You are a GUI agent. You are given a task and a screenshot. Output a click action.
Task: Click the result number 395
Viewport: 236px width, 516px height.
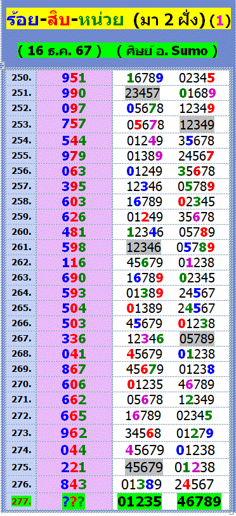74,186
